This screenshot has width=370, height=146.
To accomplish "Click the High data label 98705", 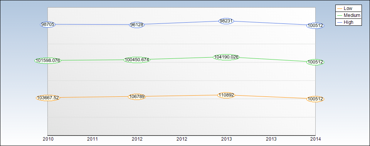I will click(x=48, y=25).
